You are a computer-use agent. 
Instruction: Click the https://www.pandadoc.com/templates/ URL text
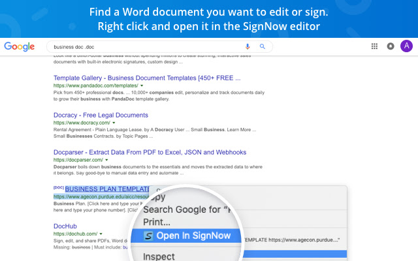[96, 85]
